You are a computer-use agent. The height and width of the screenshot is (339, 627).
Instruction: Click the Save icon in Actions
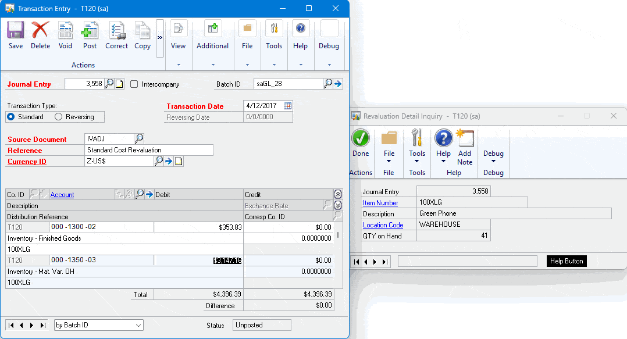(16, 35)
